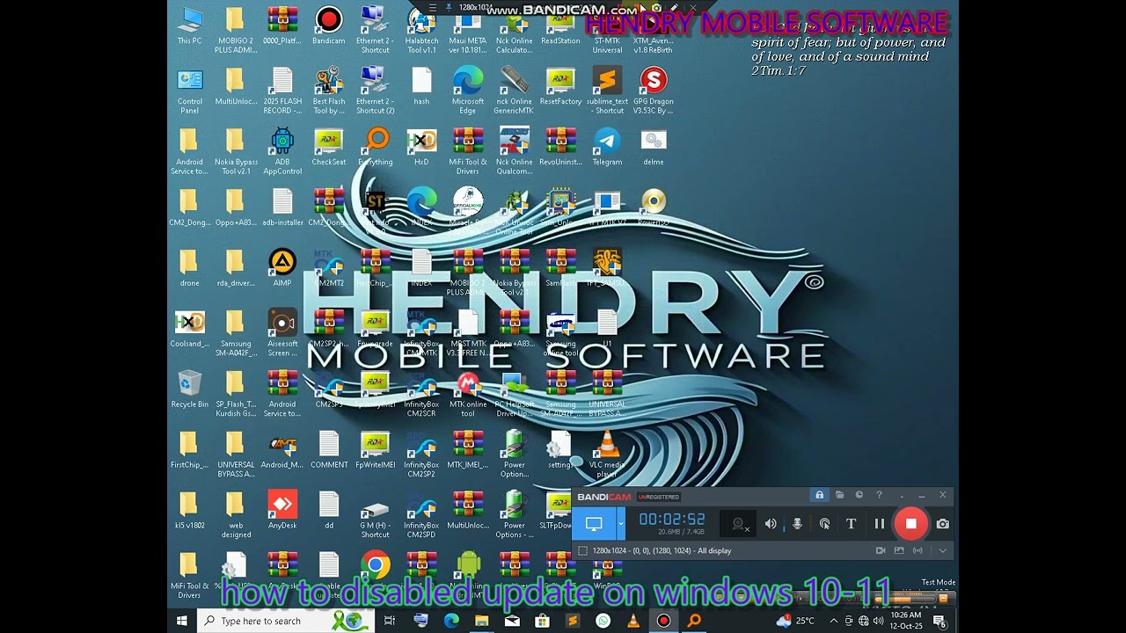Open Bandicam output folder icon
Screen dimensions: 1126x633
click(839, 496)
